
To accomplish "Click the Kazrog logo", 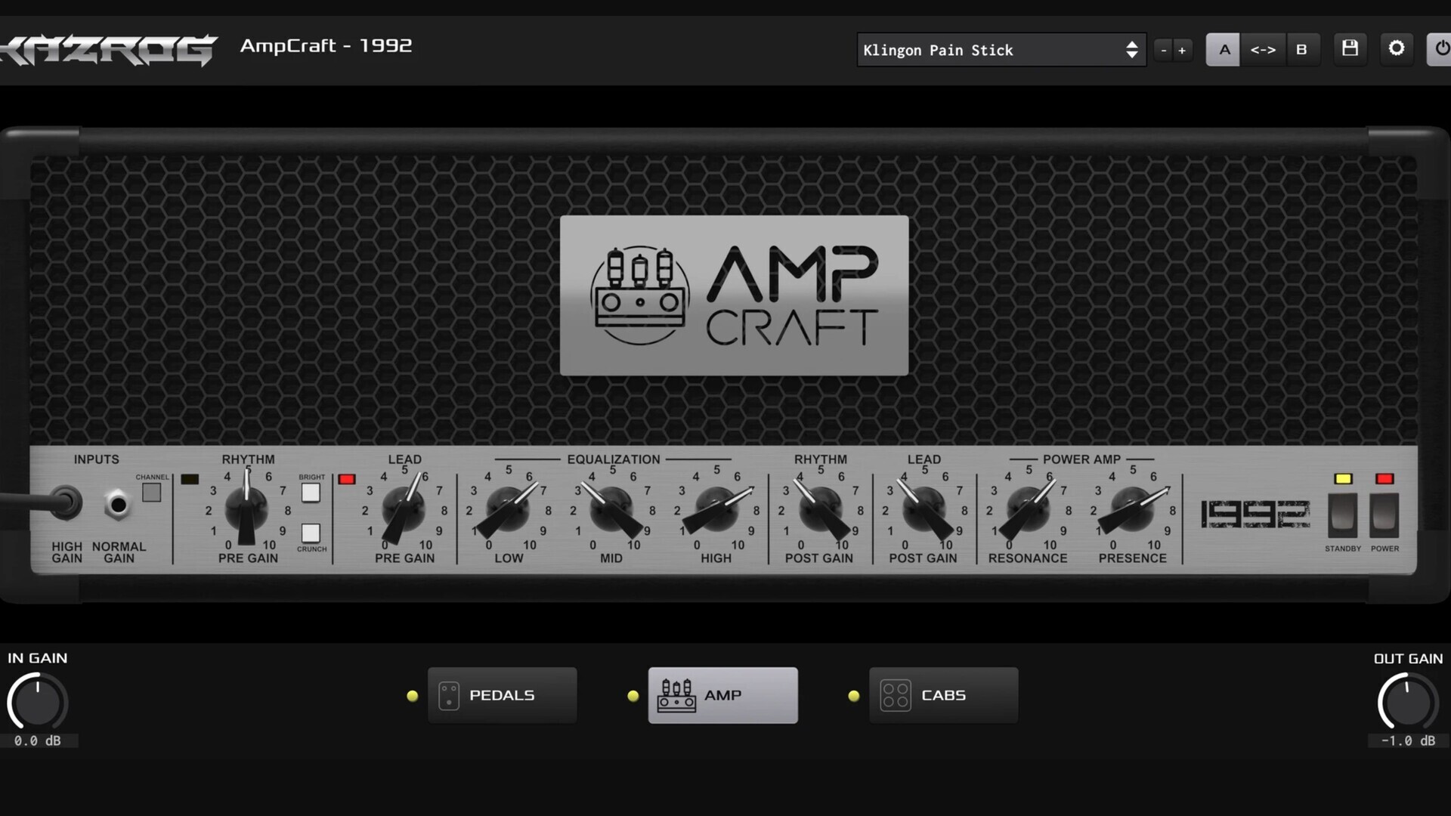I will click(108, 49).
